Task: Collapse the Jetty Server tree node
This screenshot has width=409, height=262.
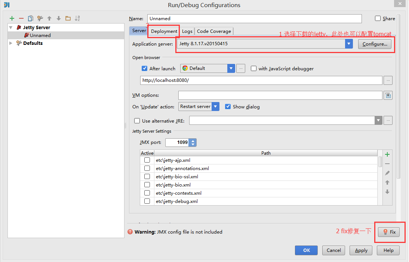Action: [x=11, y=27]
